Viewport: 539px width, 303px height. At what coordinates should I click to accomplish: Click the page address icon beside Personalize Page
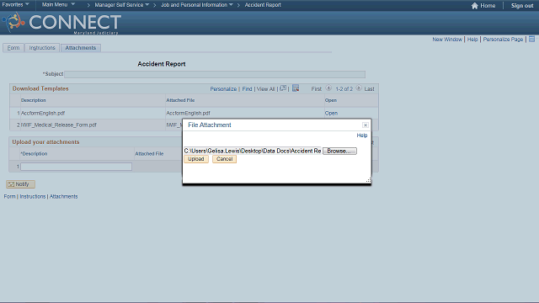pyautogui.click(x=531, y=40)
